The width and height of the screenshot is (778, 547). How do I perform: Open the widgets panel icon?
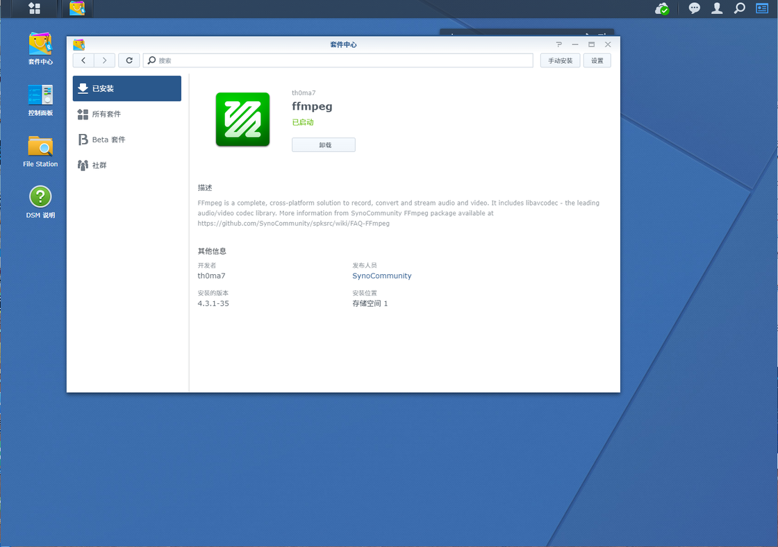tap(762, 8)
